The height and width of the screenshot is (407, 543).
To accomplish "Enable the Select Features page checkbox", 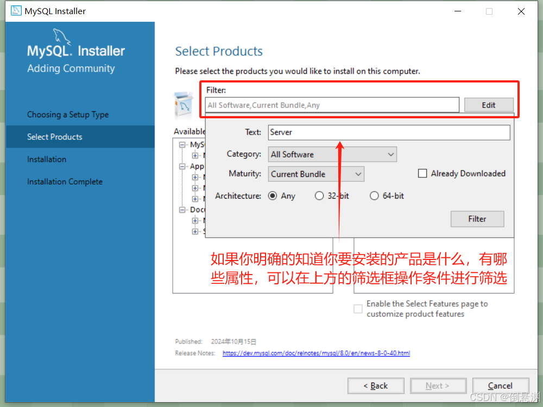I will [x=358, y=309].
